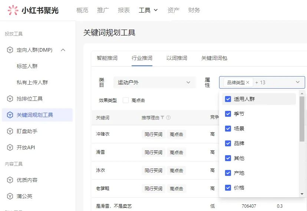Remove the 品牌类型 tag with its X
307x211 pixels.
coord(248,82)
